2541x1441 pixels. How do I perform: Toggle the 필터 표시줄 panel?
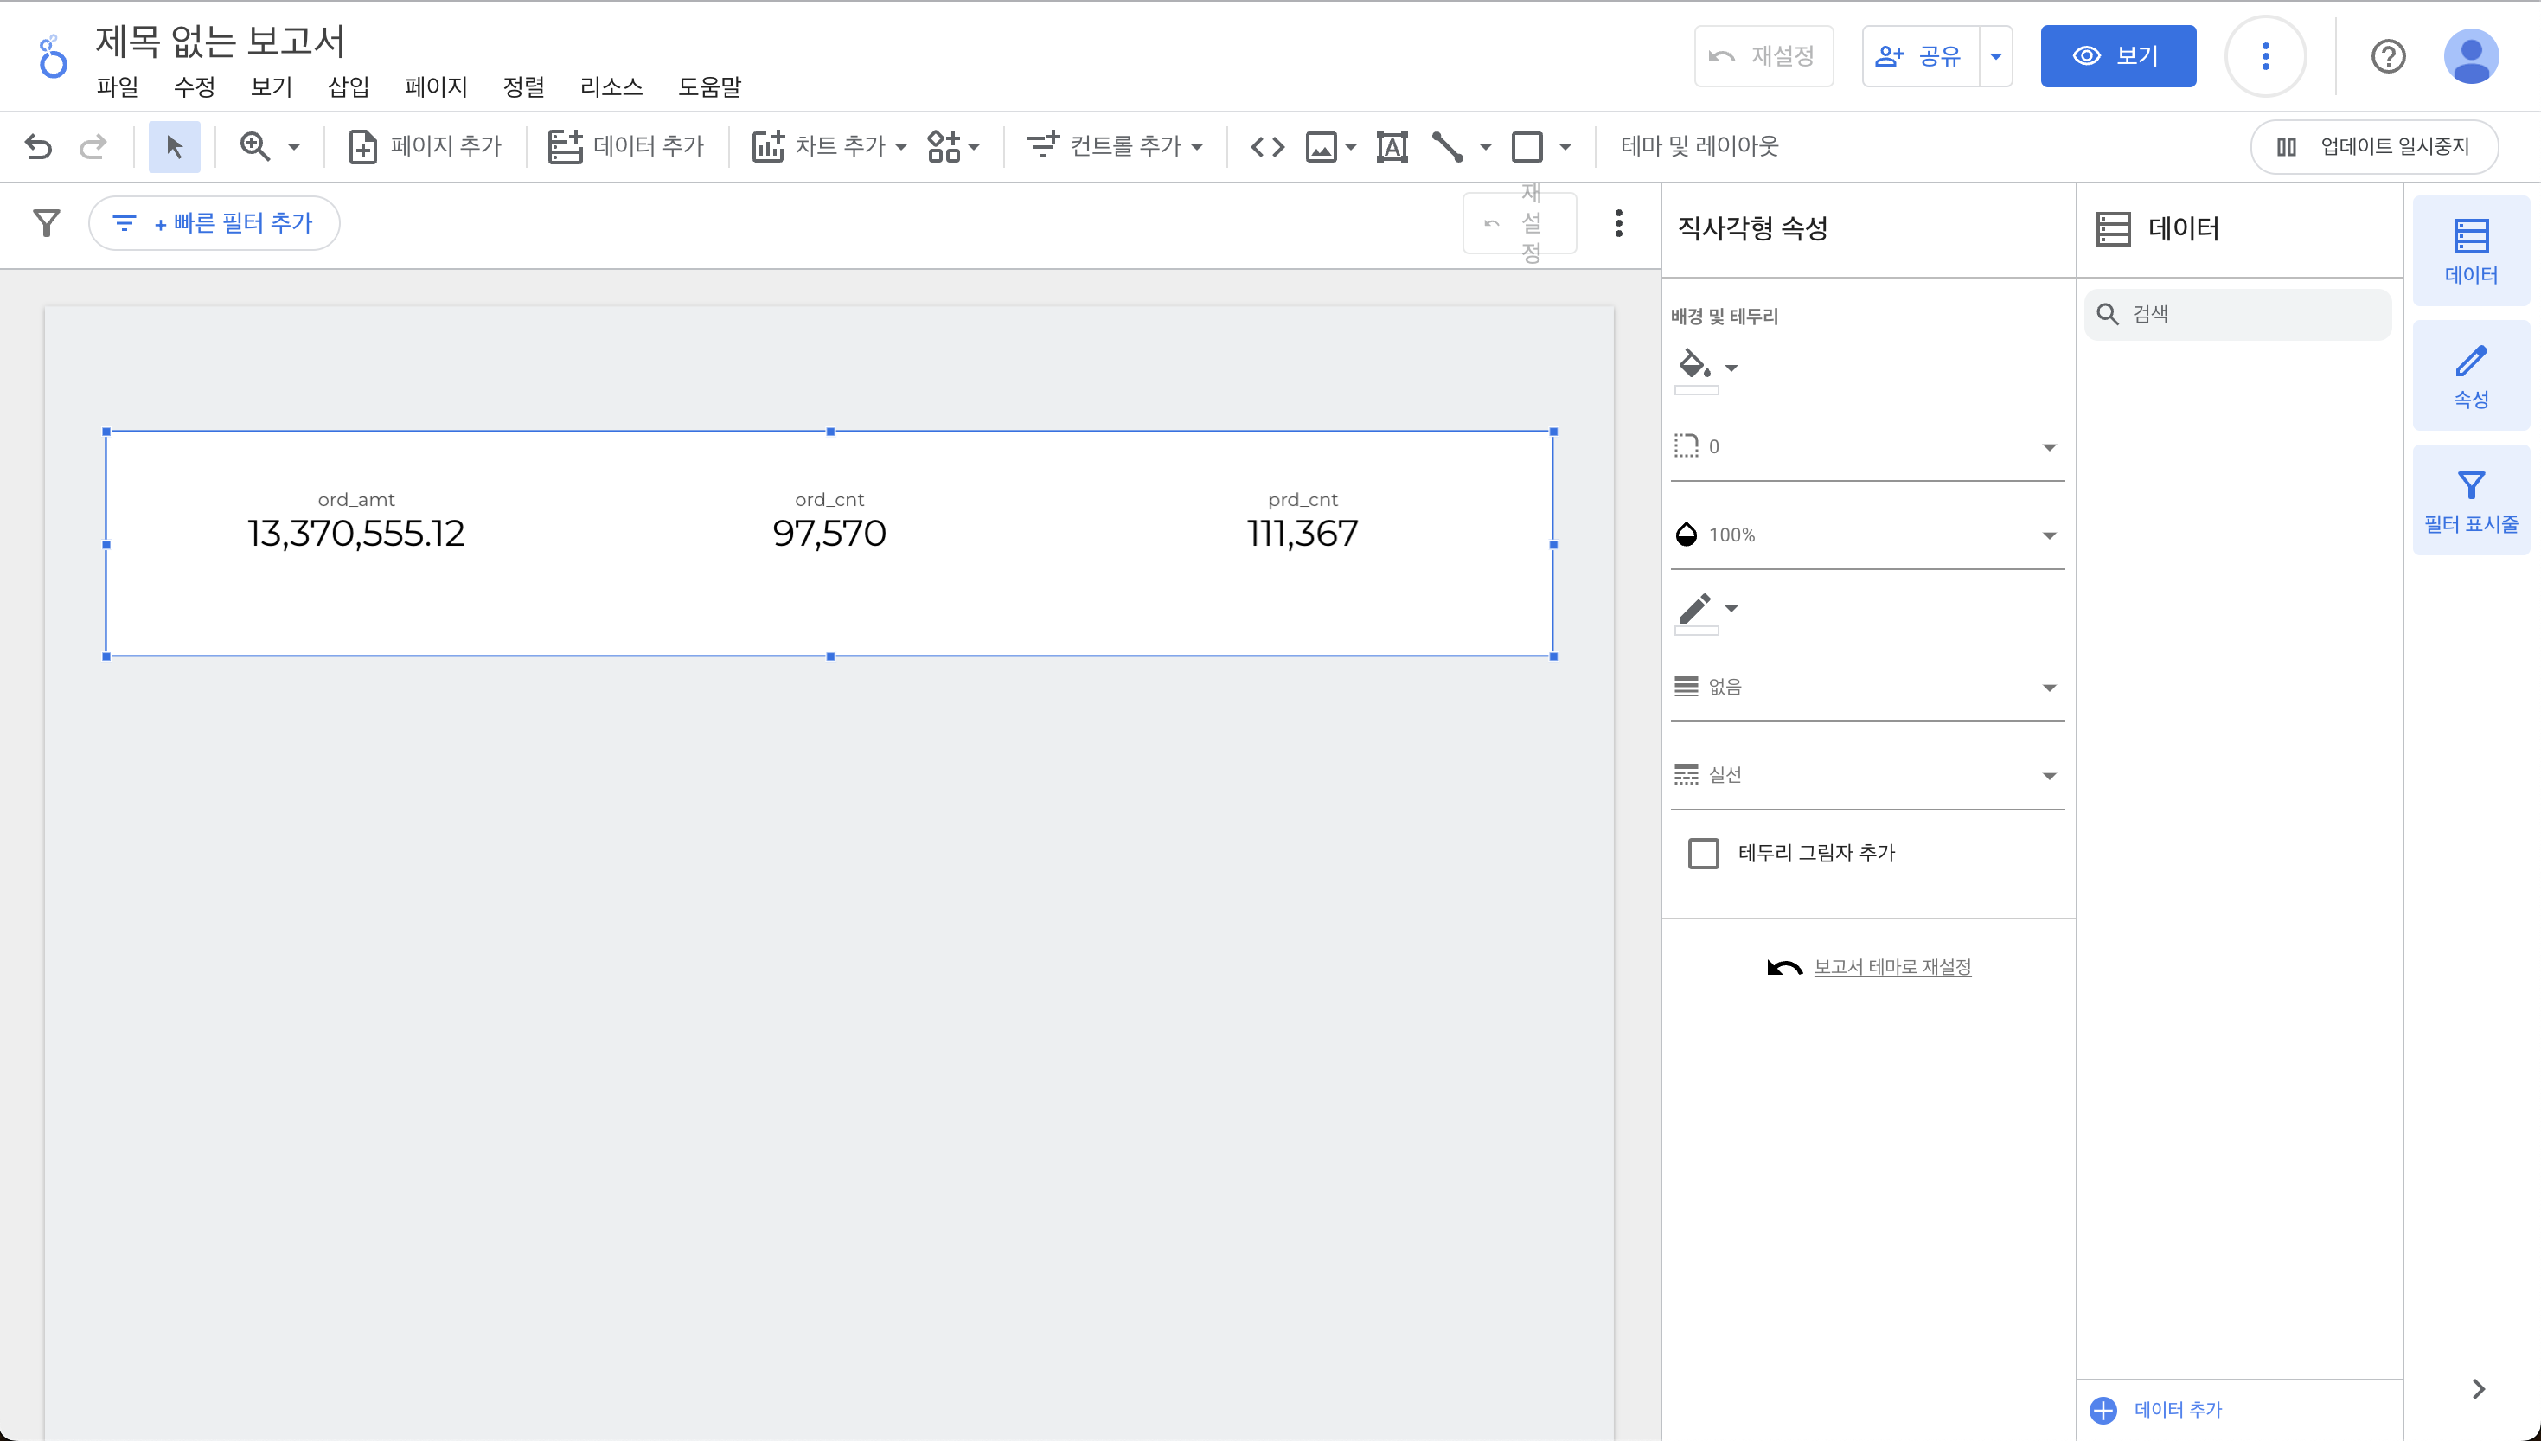point(2470,500)
